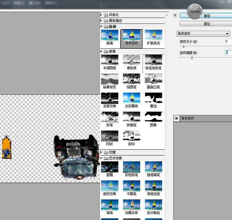This screenshot has height=220, width=232.
Task: Apply the 胶片颗粒 film grain filter
Action: (153, 205)
